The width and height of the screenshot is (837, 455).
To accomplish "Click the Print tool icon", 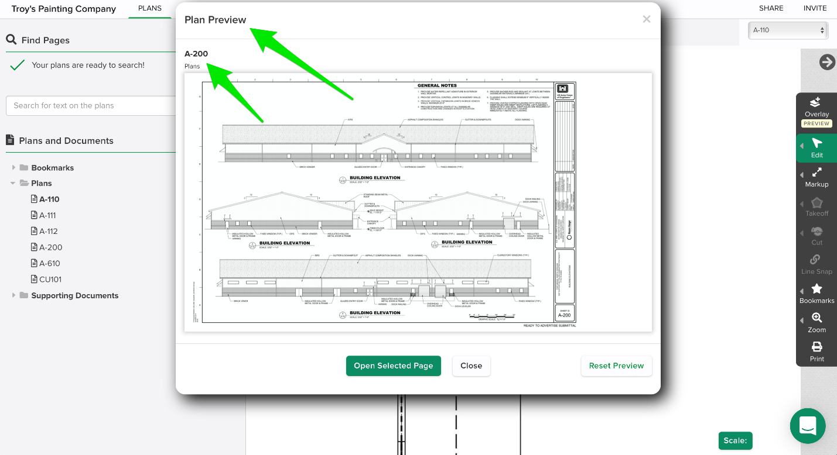I will pos(816,347).
